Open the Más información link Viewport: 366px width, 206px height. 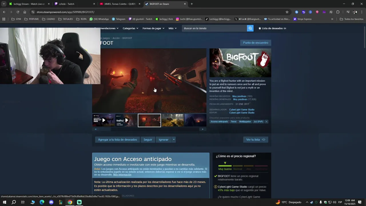[122, 175]
